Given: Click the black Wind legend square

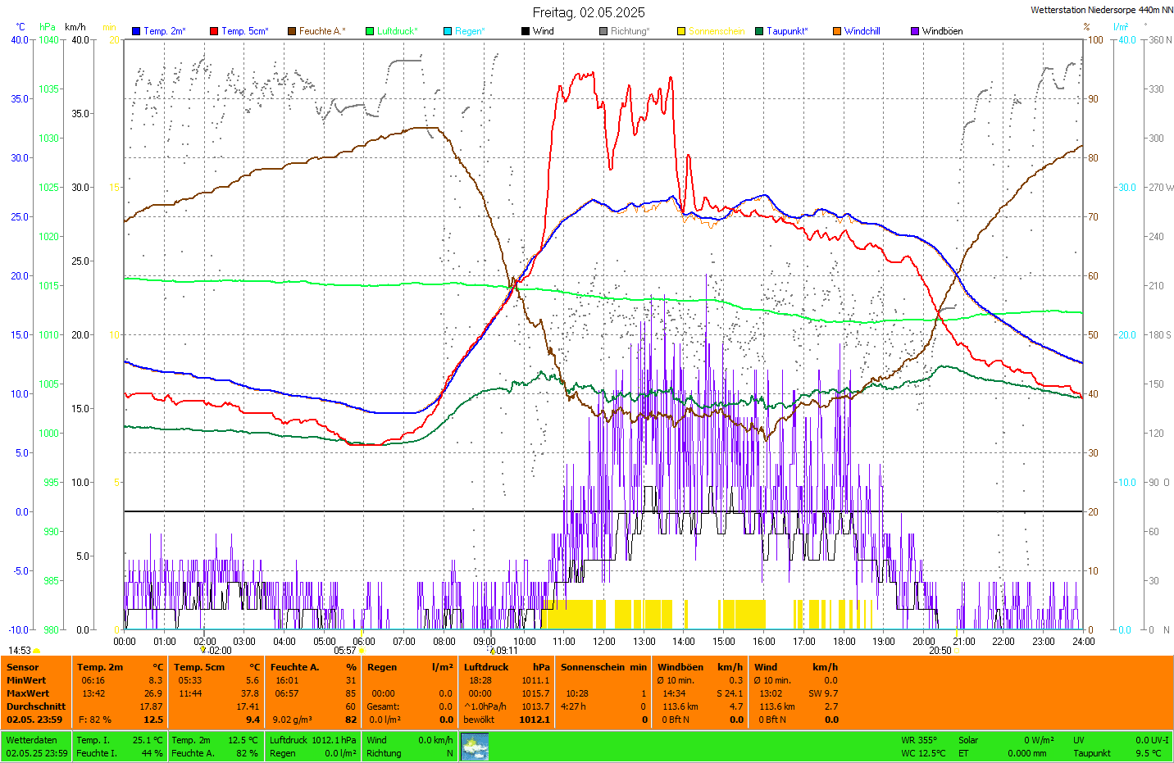Looking at the screenshot, I should tap(526, 31).
